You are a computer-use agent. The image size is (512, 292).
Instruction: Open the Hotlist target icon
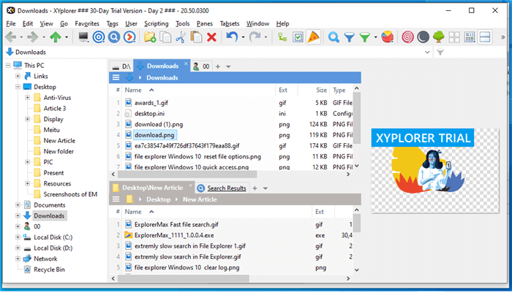click(99, 37)
